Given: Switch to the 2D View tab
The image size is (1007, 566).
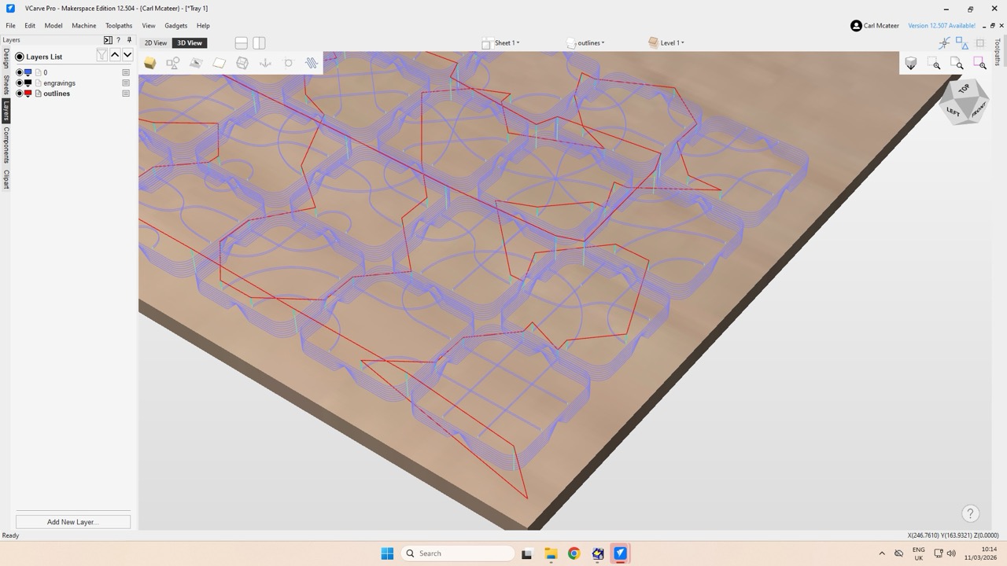Looking at the screenshot, I should 156,43.
